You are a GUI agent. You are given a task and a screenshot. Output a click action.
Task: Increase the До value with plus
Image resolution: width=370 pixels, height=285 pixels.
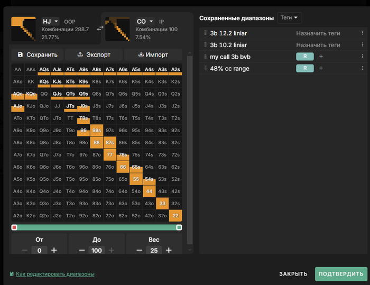click(112, 250)
